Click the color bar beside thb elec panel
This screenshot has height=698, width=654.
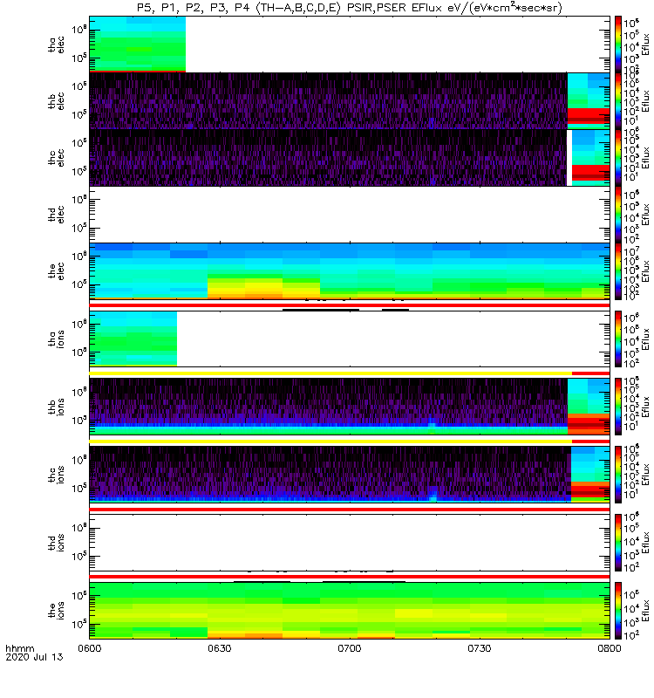click(618, 101)
